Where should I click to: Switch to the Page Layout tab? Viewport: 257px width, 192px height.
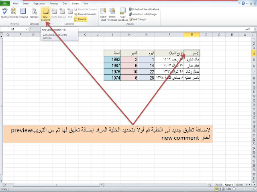39,3
